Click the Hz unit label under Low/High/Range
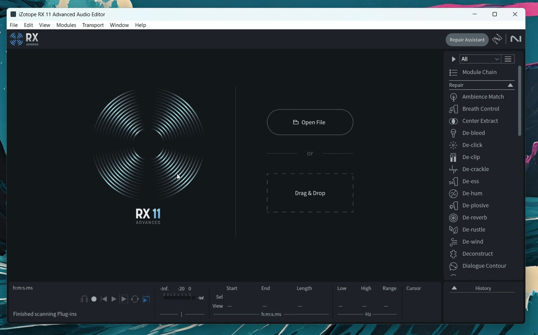Viewport: 538px width, 335px height. (x=368, y=314)
